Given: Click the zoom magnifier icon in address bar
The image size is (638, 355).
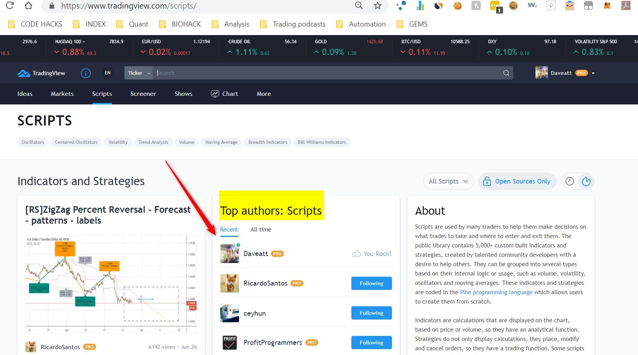Looking at the screenshot, I should point(359,5).
